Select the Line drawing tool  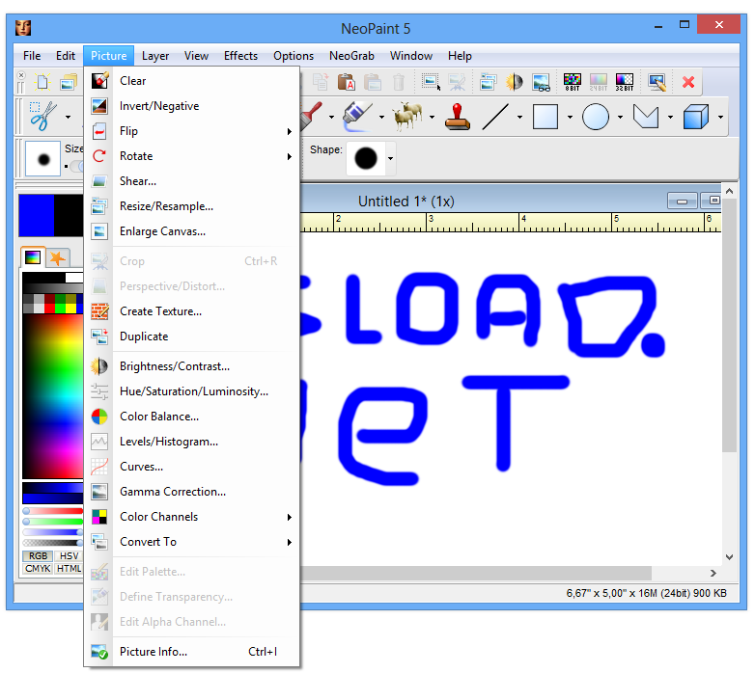[495, 117]
